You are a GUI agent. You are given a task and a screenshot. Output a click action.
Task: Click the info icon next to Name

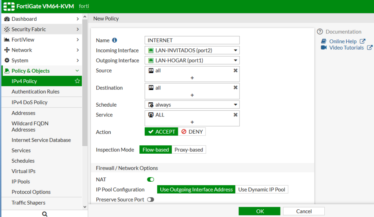[115, 40]
